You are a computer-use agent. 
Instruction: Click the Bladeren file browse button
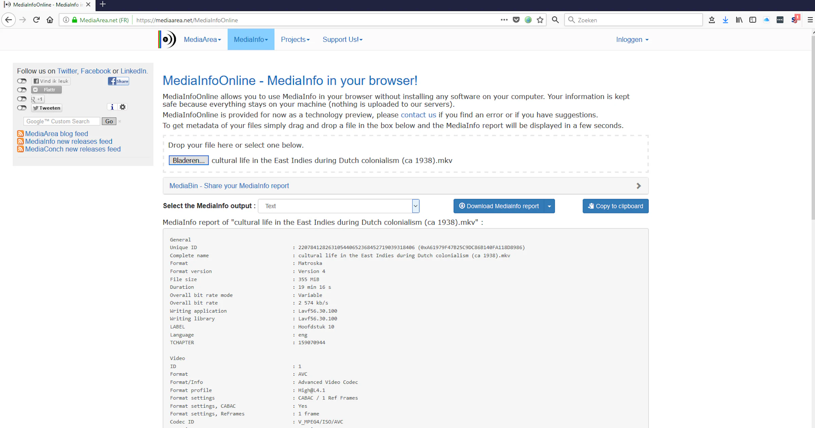pyautogui.click(x=188, y=160)
